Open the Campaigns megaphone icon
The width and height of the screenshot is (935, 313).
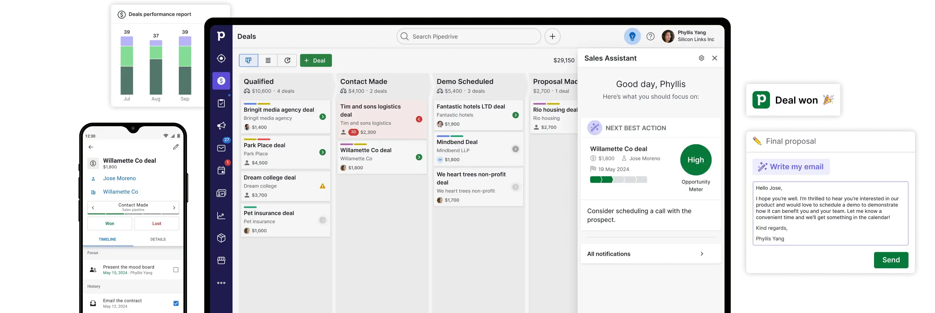coord(221,125)
